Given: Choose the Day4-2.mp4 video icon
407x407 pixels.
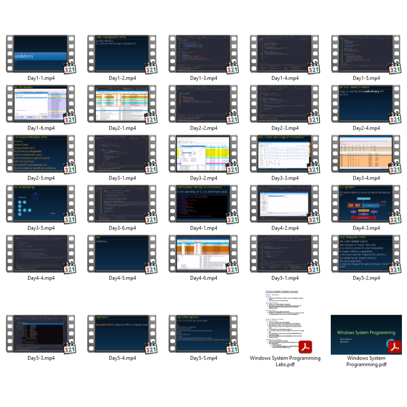Looking at the screenshot, I should (285, 204).
